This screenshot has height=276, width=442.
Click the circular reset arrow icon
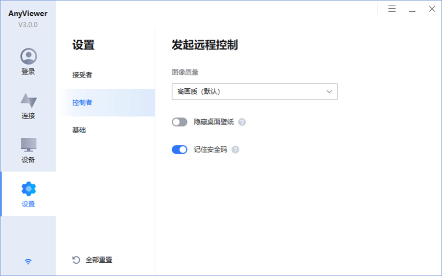coord(76,260)
